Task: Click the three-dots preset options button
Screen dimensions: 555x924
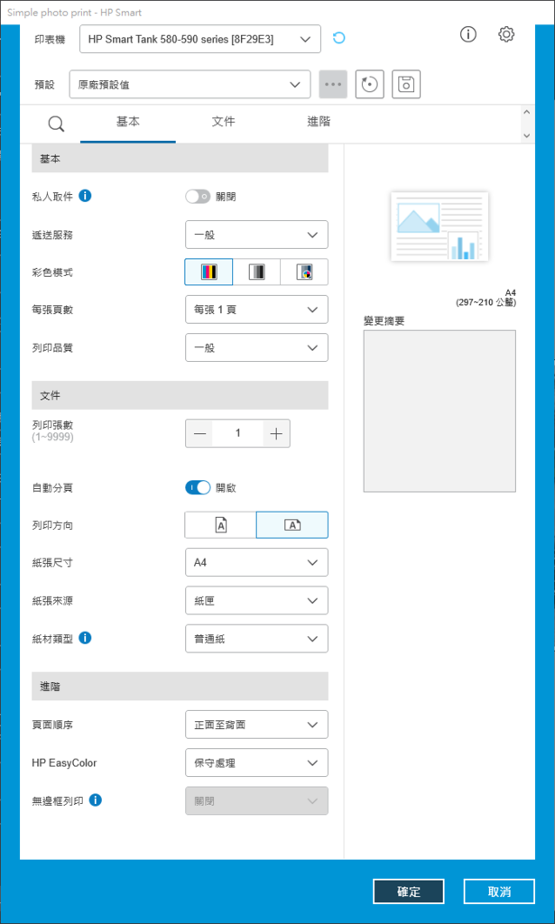Action: [333, 84]
